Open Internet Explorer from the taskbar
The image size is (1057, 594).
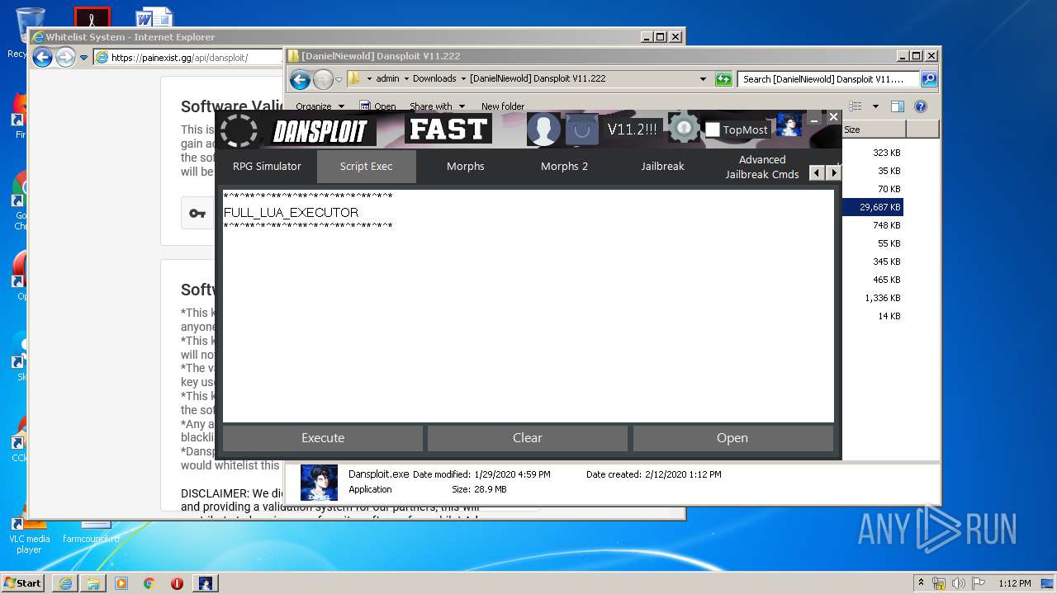(x=65, y=583)
